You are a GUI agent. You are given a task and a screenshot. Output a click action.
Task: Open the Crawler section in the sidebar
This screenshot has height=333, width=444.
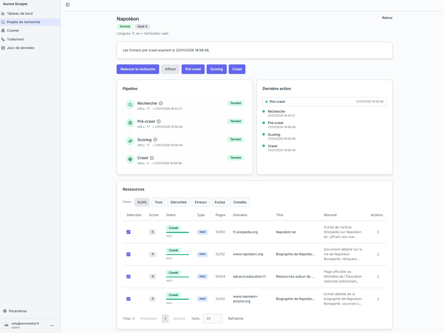(13, 31)
